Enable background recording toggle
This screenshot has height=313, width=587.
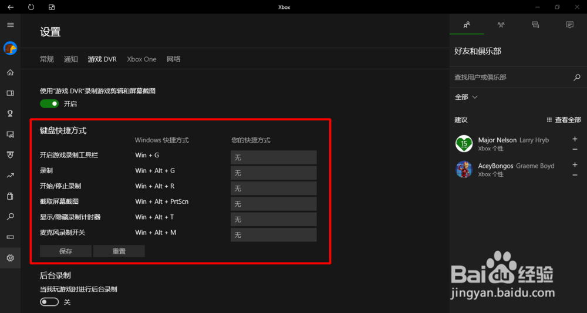(x=49, y=302)
